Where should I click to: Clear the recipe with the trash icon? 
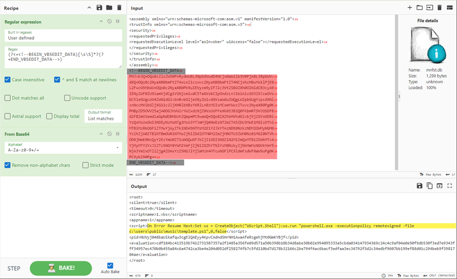pos(119,8)
